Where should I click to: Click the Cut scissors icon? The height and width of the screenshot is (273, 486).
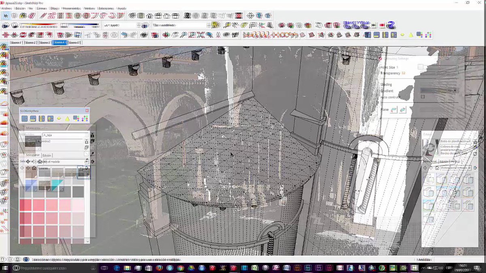pos(88,35)
